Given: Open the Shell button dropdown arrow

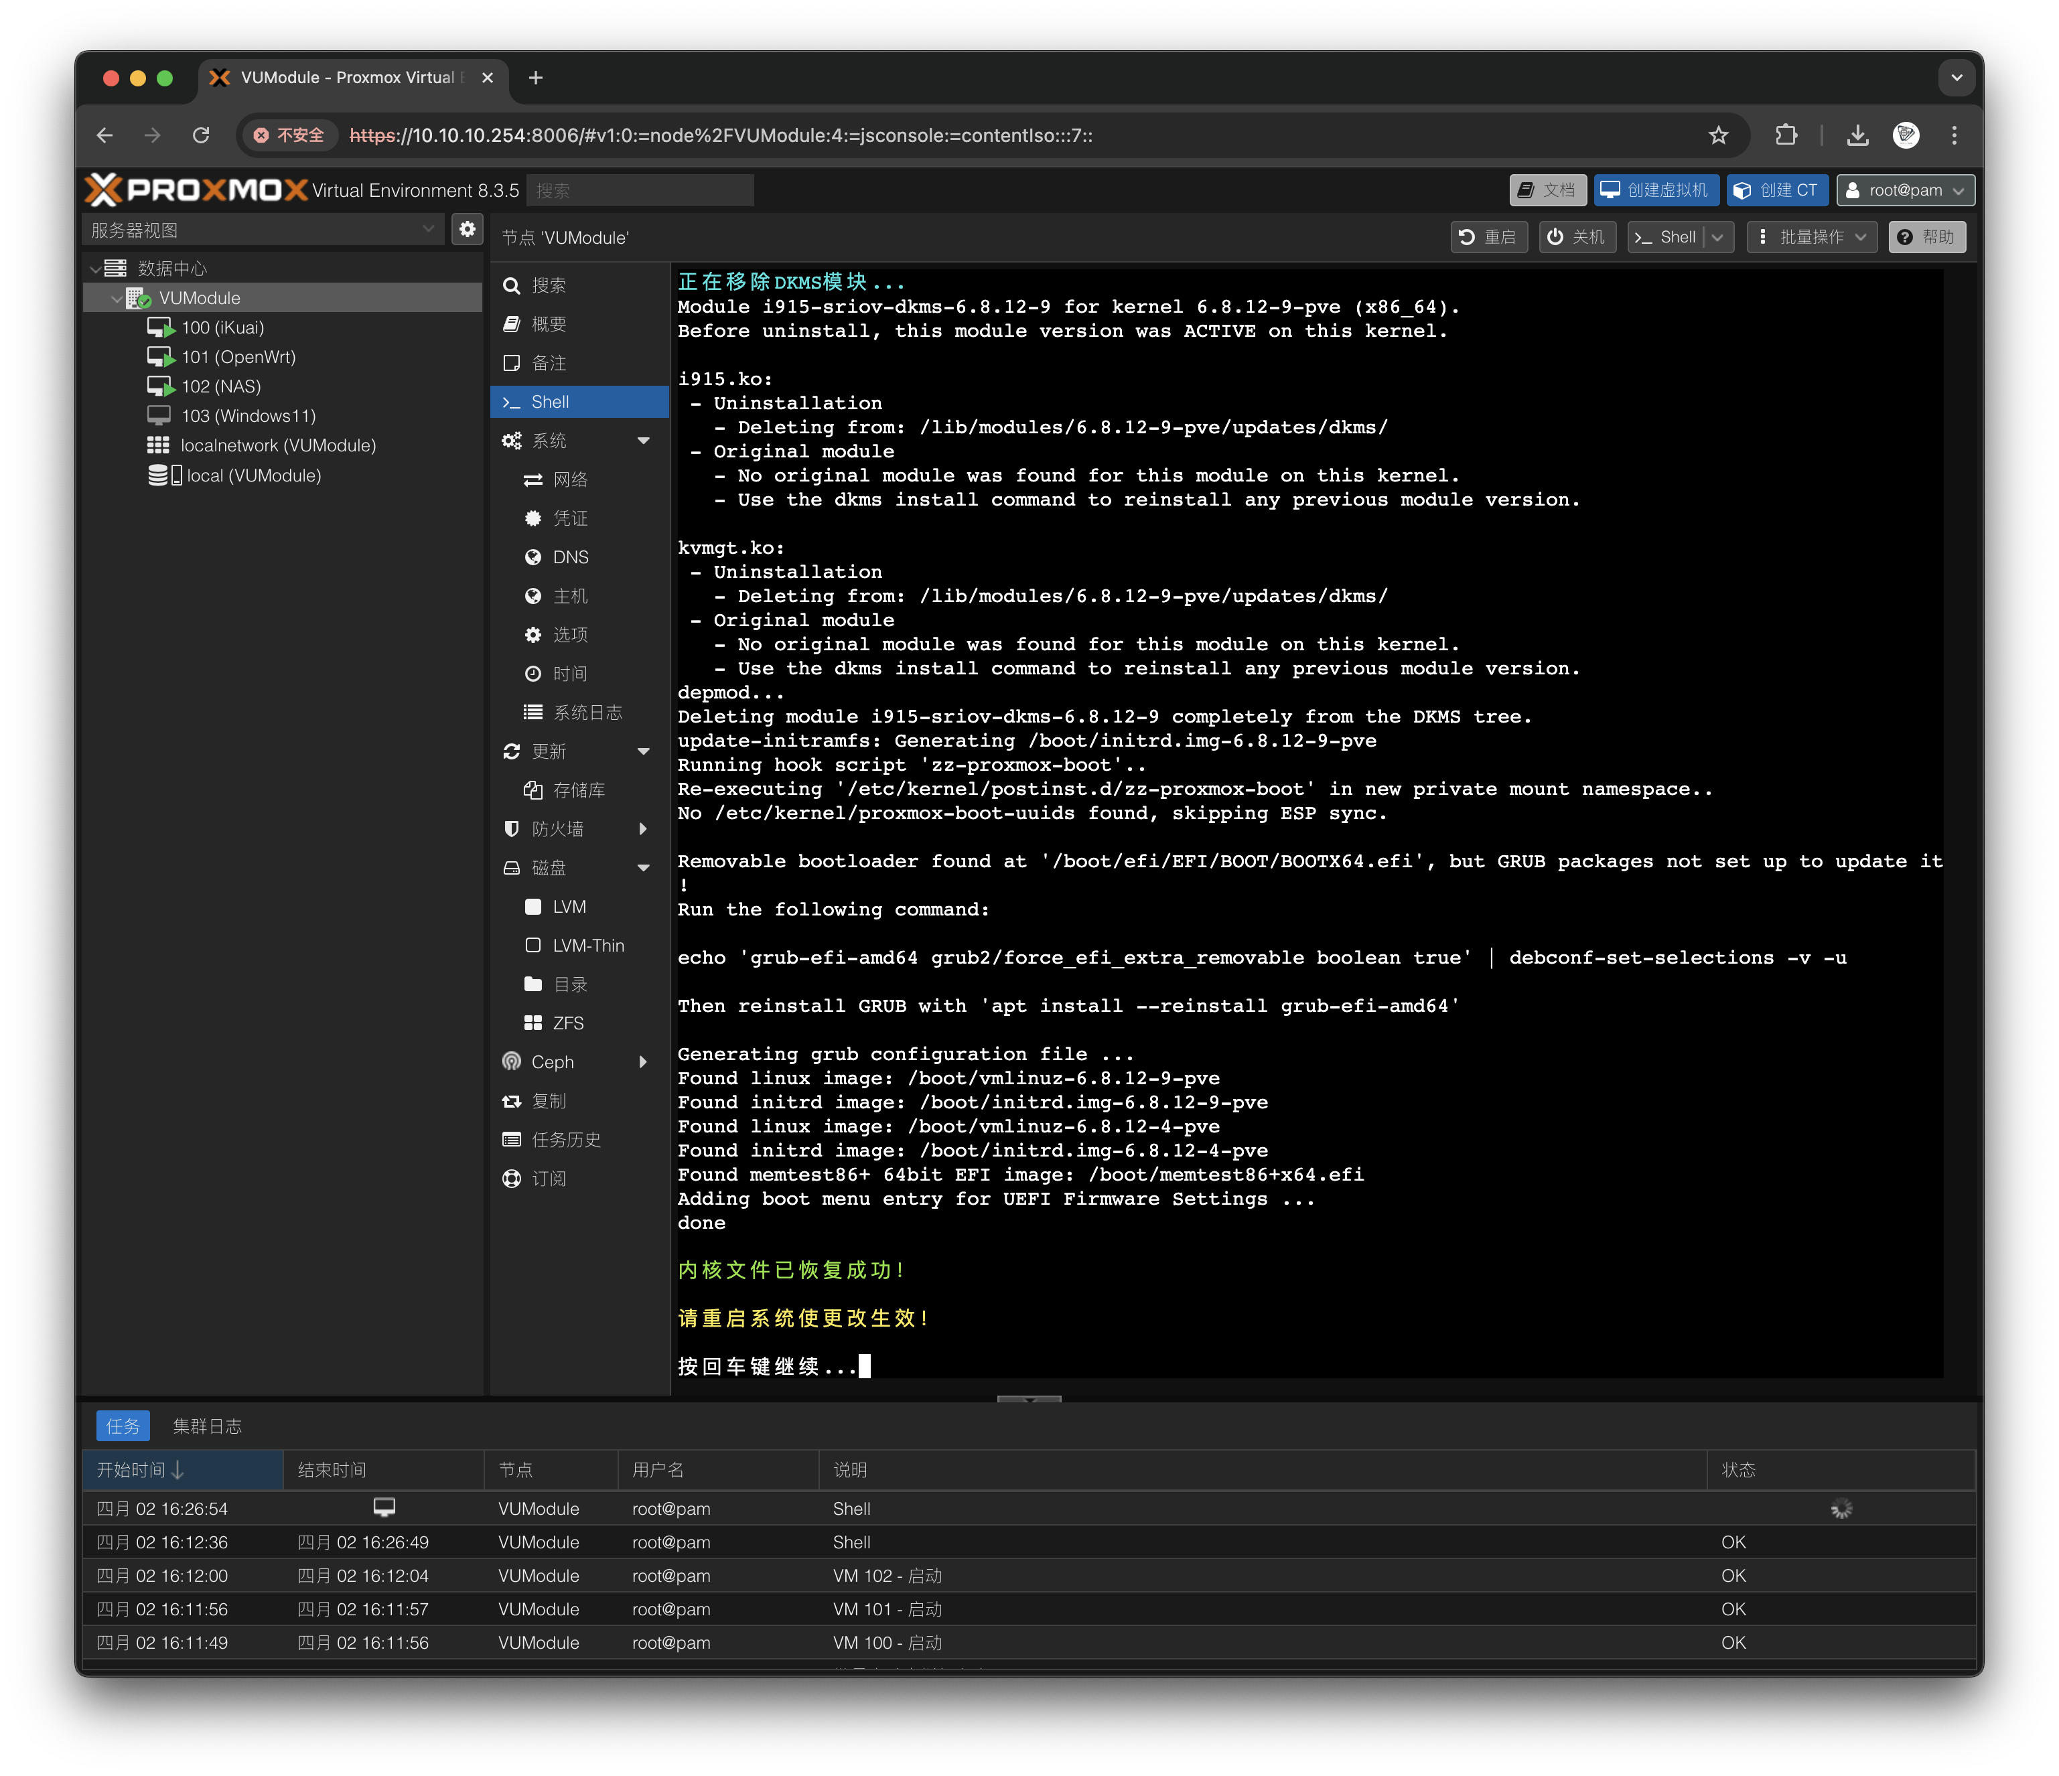Looking at the screenshot, I should (1718, 237).
